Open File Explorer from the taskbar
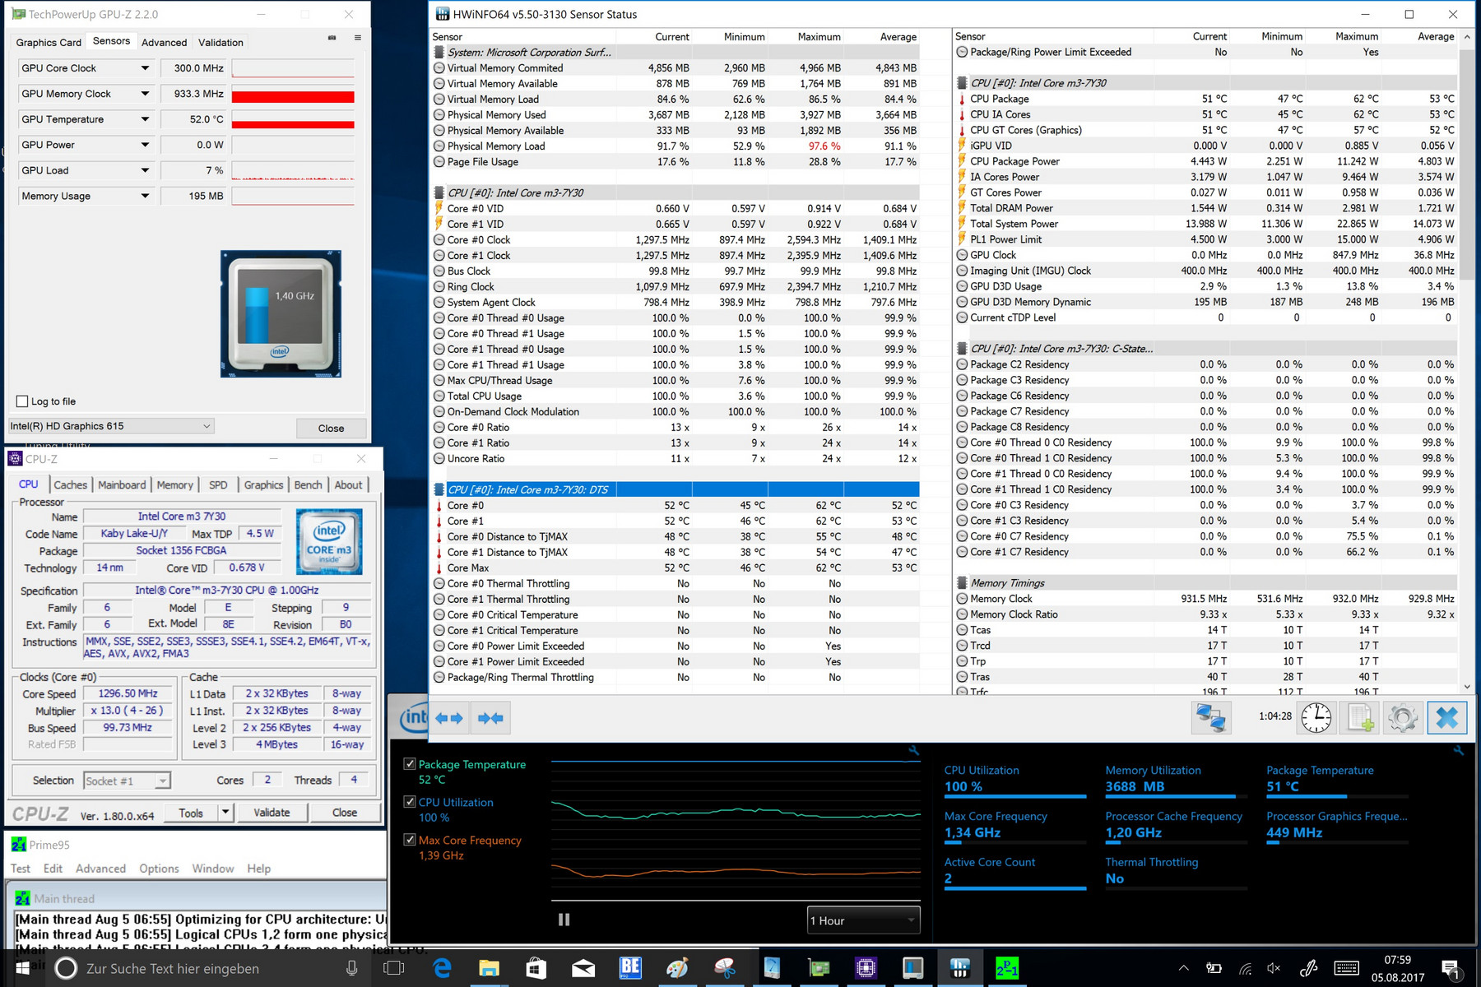 (x=489, y=968)
